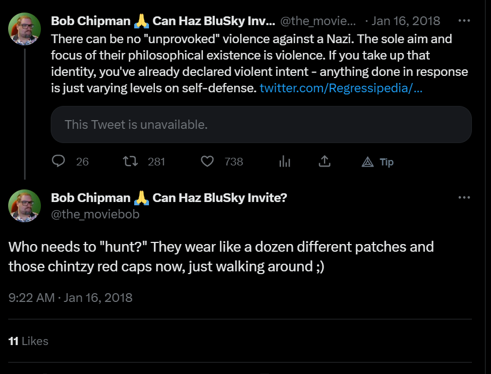The image size is (491, 374).
Task: Open the second tweet's three-dot menu
Action: coord(464,198)
